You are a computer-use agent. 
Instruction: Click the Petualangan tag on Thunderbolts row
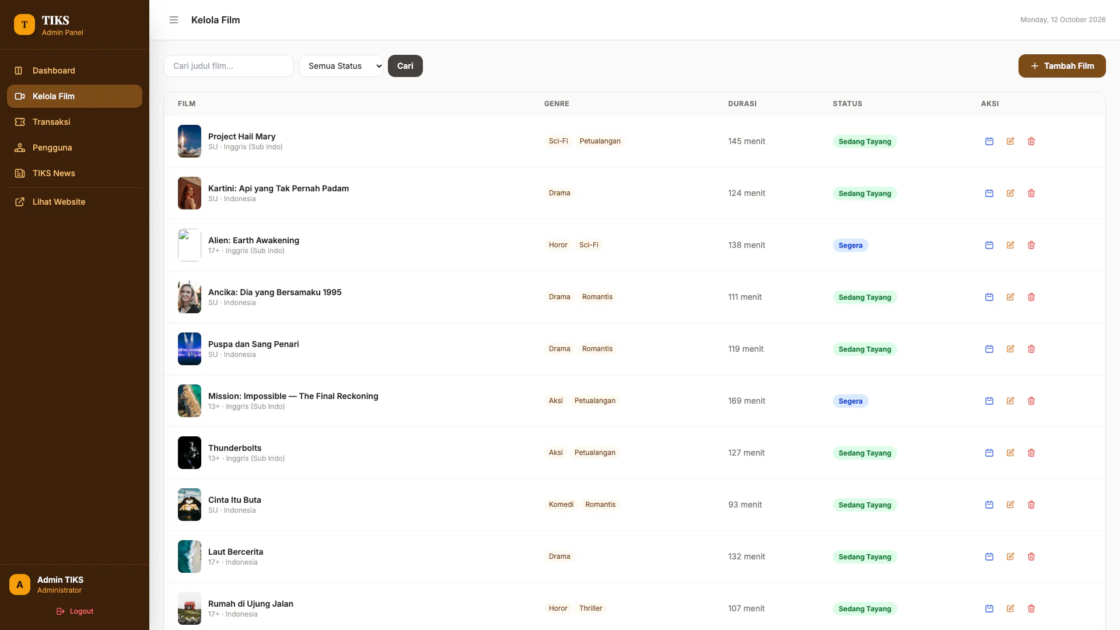(595, 453)
